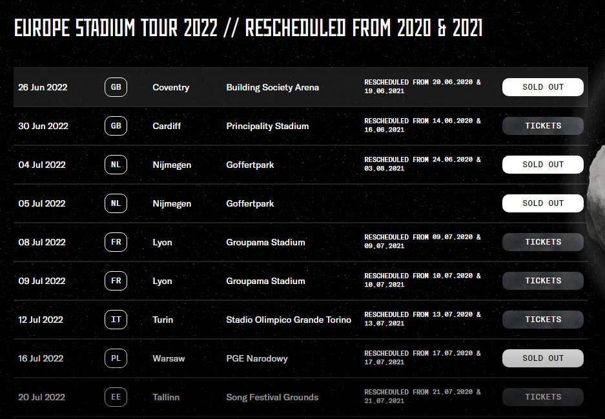
Task: Click NL badge on 05 Jul row
Action: (x=116, y=203)
